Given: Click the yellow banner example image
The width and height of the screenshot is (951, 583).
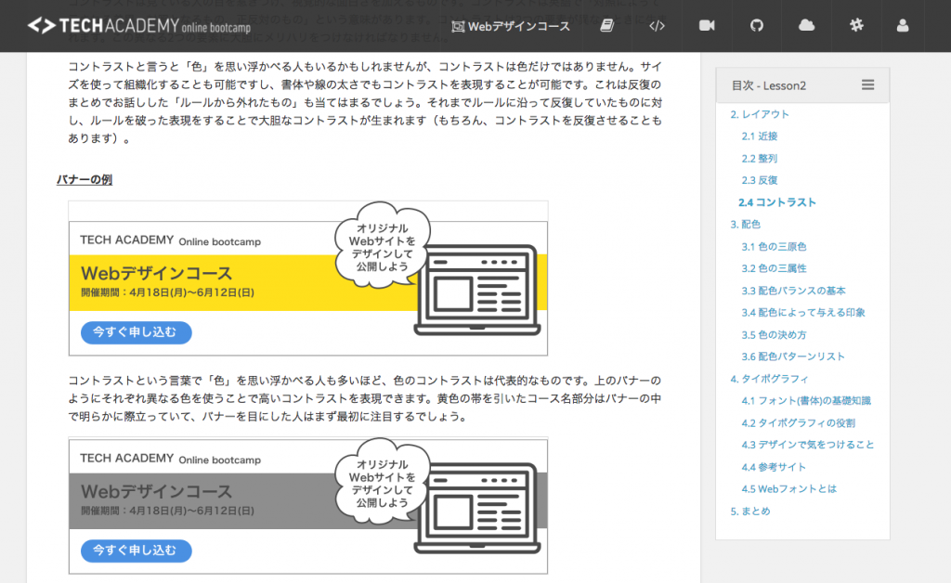Looking at the screenshot, I should 308,279.
